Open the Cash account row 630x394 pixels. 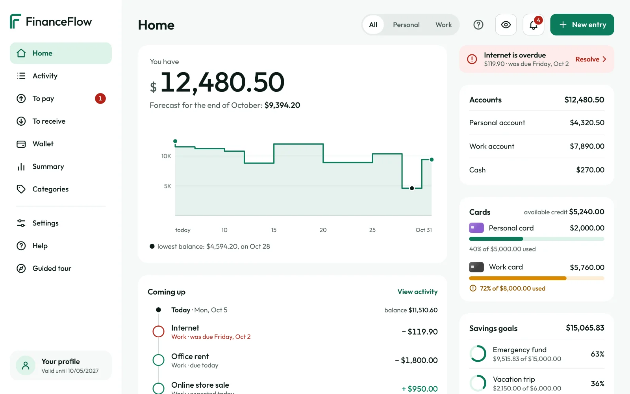pos(537,170)
